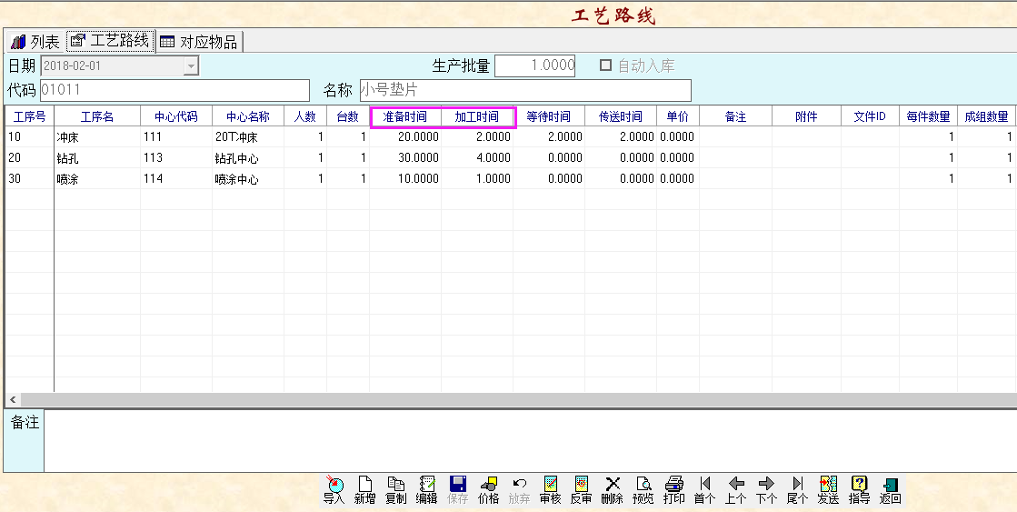Select the 工艺路线 tab
Image resolution: width=1017 pixels, height=512 pixels.
[x=110, y=41]
